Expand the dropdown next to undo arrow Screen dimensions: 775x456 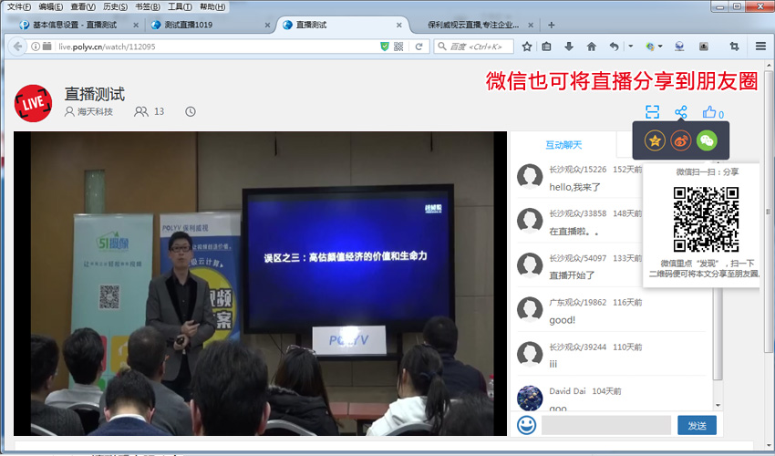631,47
